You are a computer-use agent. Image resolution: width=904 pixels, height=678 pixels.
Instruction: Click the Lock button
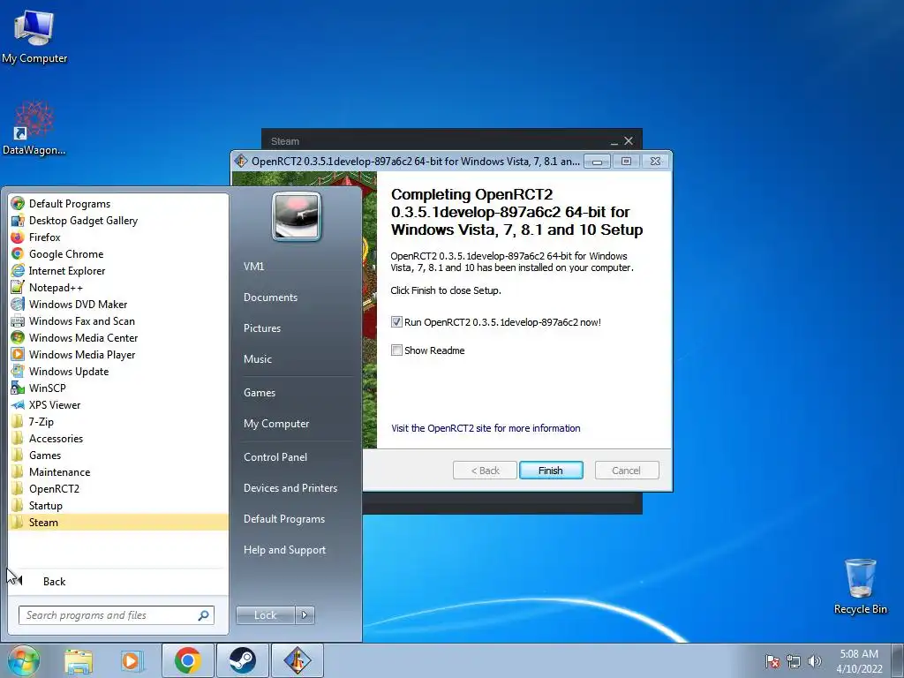(x=266, y=615)
